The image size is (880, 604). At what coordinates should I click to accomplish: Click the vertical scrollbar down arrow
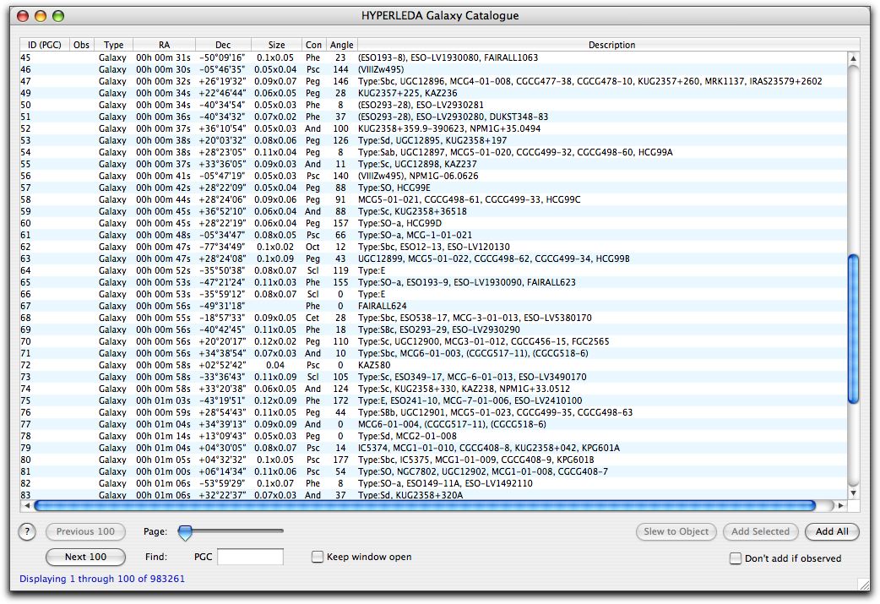852,492
